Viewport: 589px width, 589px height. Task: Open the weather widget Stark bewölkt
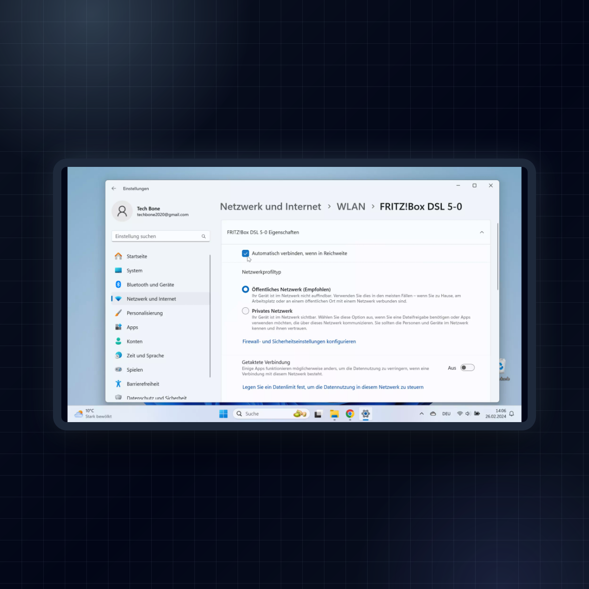(93, 414)
